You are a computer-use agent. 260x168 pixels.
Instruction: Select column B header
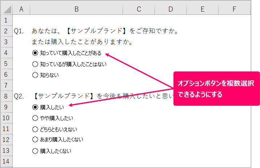point(76,9)
